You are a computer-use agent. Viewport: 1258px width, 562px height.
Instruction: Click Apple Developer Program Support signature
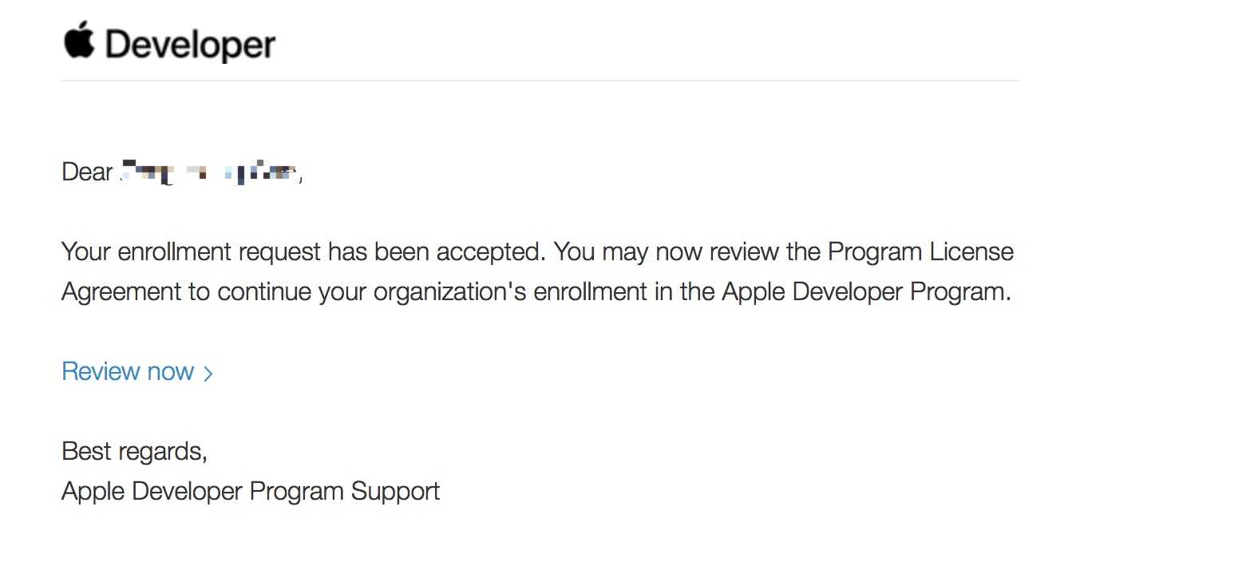(251, 491)
